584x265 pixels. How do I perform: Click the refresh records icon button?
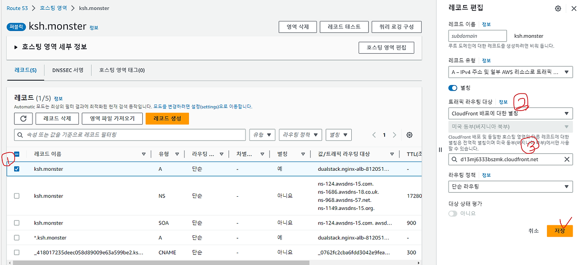tap(23, 119)
